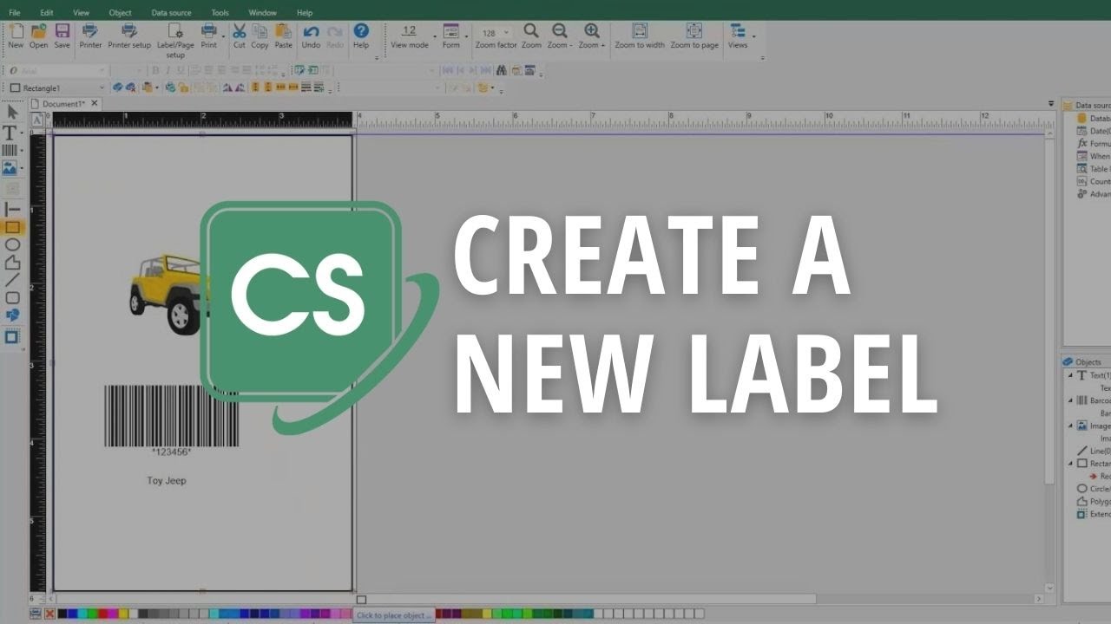Viewport: 1111px width, 624px height.
Task: Close the Document1 tab
Action: 95,103
